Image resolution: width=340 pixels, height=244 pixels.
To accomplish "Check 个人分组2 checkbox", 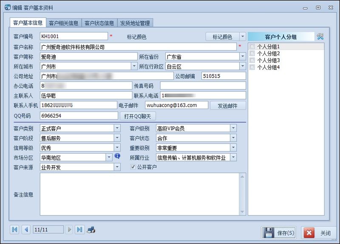I will tap(252, 53).
